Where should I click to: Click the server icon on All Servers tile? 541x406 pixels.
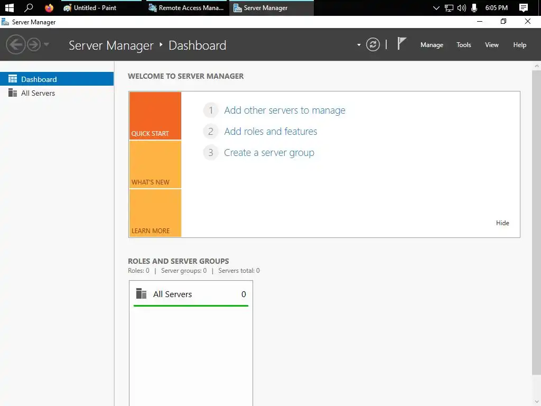[141, 293]
